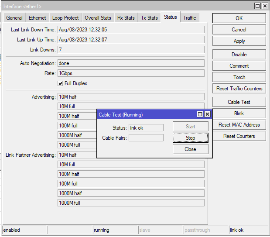
Task: Select the Status tab
Action: [x=171, y=17]
